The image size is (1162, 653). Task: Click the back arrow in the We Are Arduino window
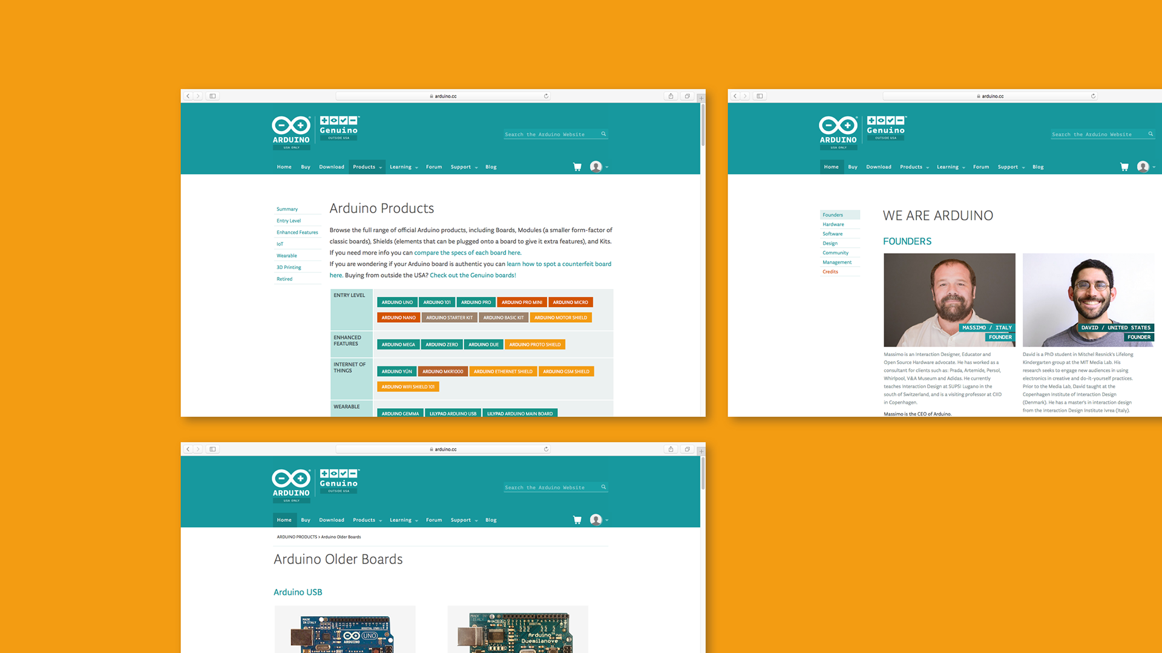click(x=735, y=96)
